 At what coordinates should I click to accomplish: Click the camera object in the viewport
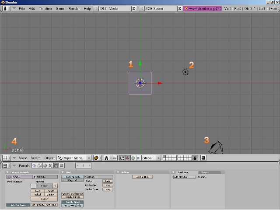pos(216,147)
